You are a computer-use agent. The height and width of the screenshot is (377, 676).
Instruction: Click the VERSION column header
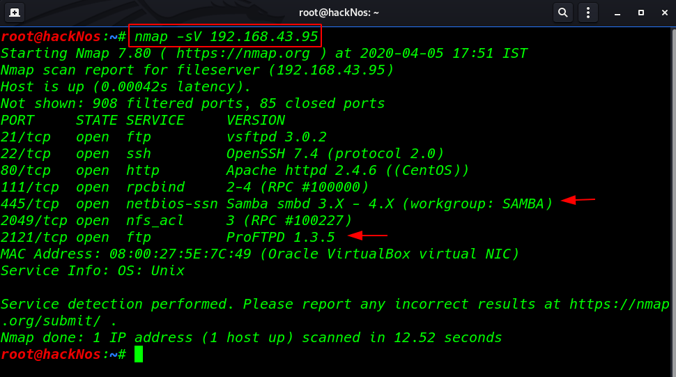point(256,121)
